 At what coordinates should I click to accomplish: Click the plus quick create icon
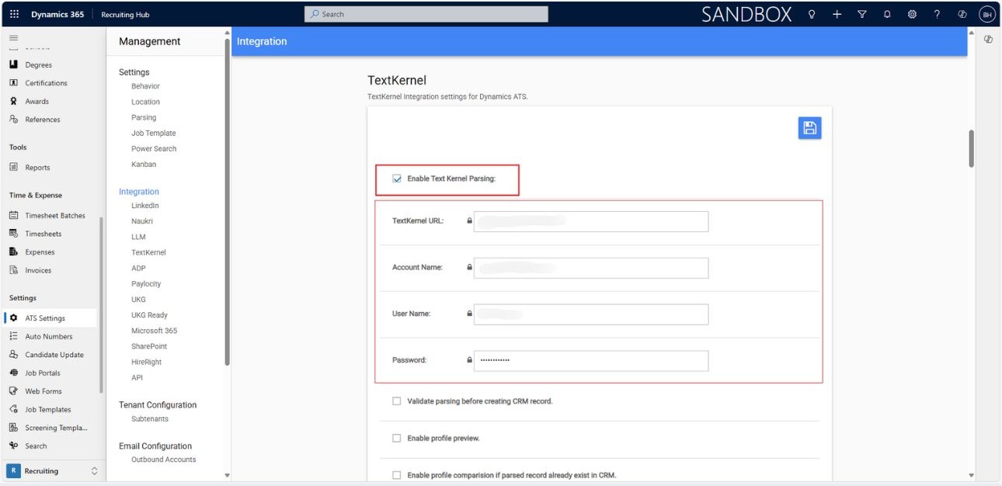[x=837, y=14]
